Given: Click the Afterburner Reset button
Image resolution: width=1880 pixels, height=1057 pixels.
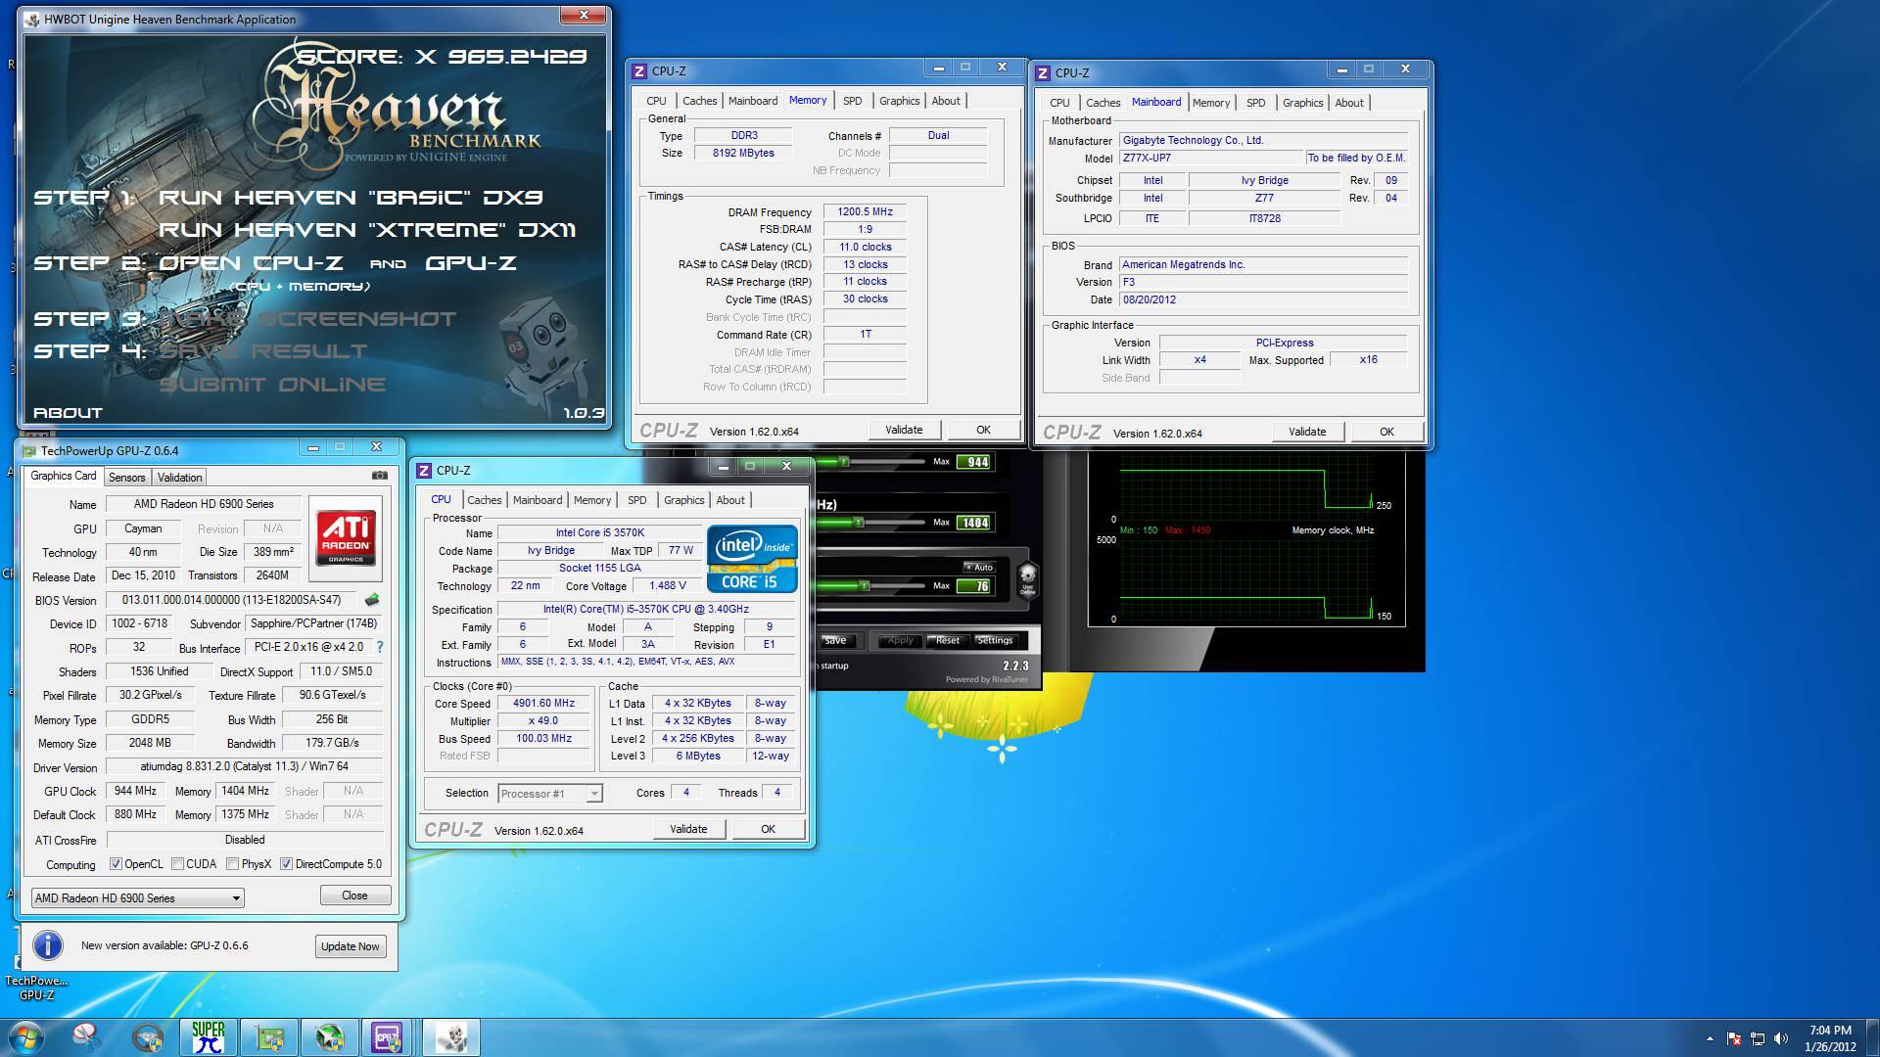Looking at the screenshot, I should (947, 640).
